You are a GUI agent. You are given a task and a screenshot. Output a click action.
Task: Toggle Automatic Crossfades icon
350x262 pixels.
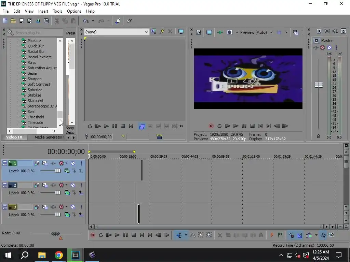coord(300,235)
